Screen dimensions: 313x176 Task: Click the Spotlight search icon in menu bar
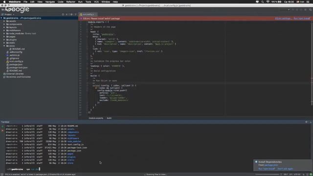point(263,2)
